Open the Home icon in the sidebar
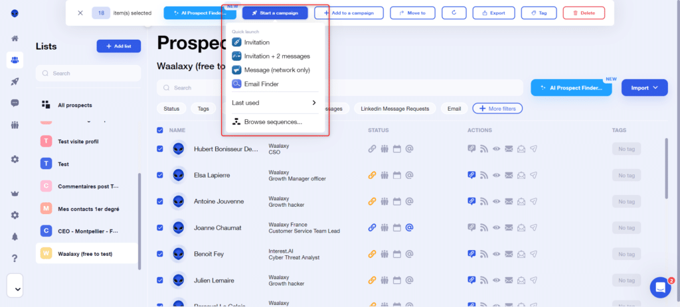Screen dimensions: 680x307 (15, 38)
